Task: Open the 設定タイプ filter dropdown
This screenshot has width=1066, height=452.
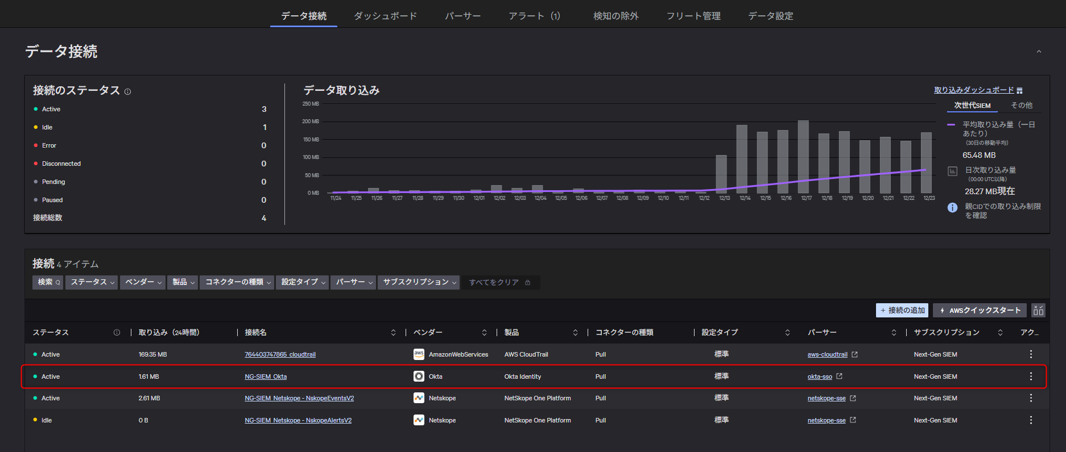Action: pos(302,282)
